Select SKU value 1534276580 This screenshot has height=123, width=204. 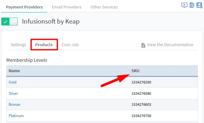tap(141, 94)
